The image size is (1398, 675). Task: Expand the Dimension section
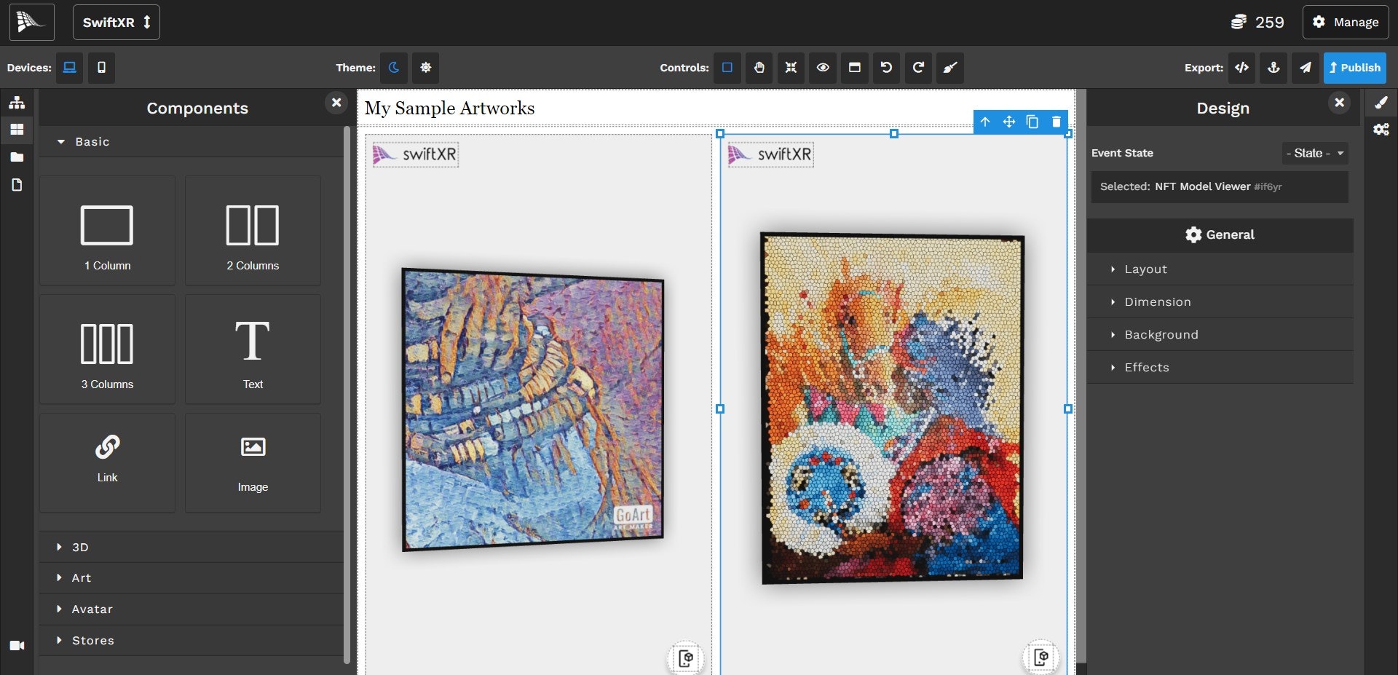click(1220, 301)
